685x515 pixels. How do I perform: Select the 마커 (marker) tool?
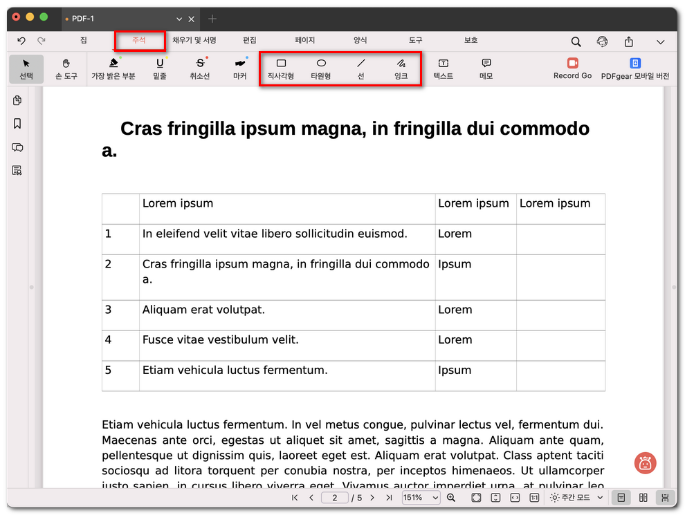240,68
